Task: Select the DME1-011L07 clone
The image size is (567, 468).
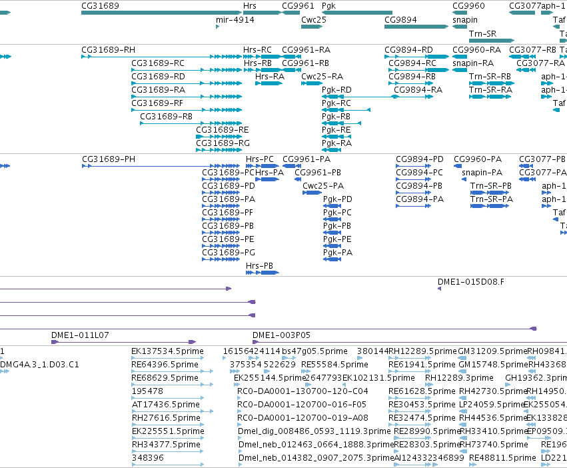Action: 124,342
